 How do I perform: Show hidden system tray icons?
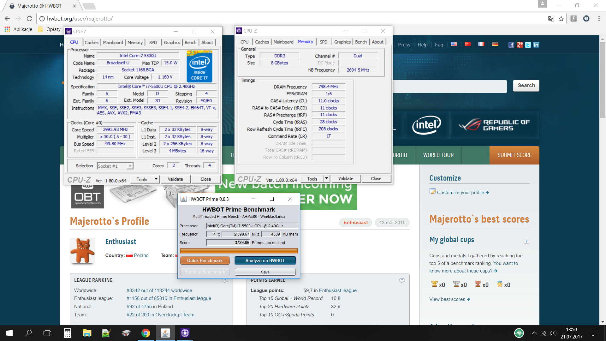(x=534, y=333)
